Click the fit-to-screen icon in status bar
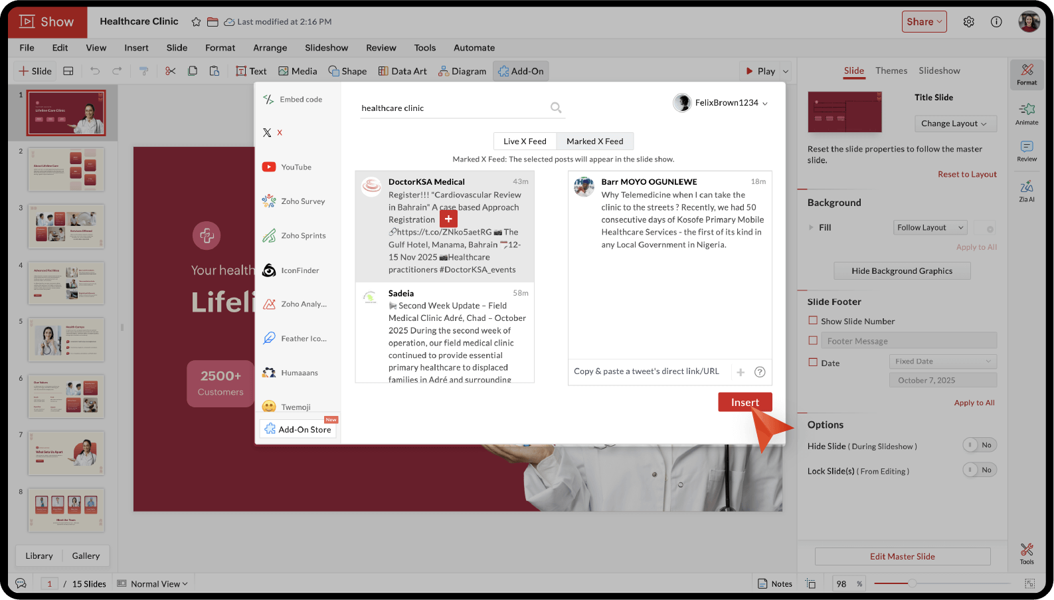This screenshot has width=1054, height=600. 1029,584
